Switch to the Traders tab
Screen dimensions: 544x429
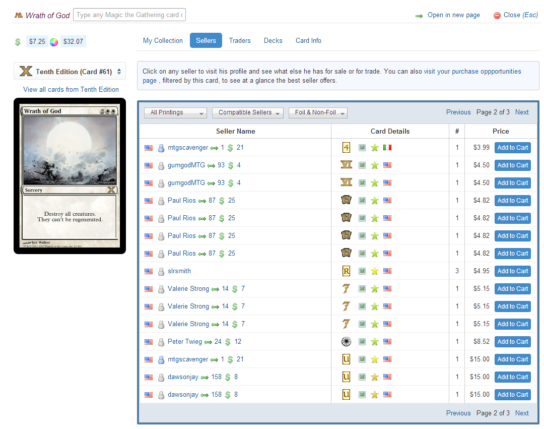pos(240,40)
